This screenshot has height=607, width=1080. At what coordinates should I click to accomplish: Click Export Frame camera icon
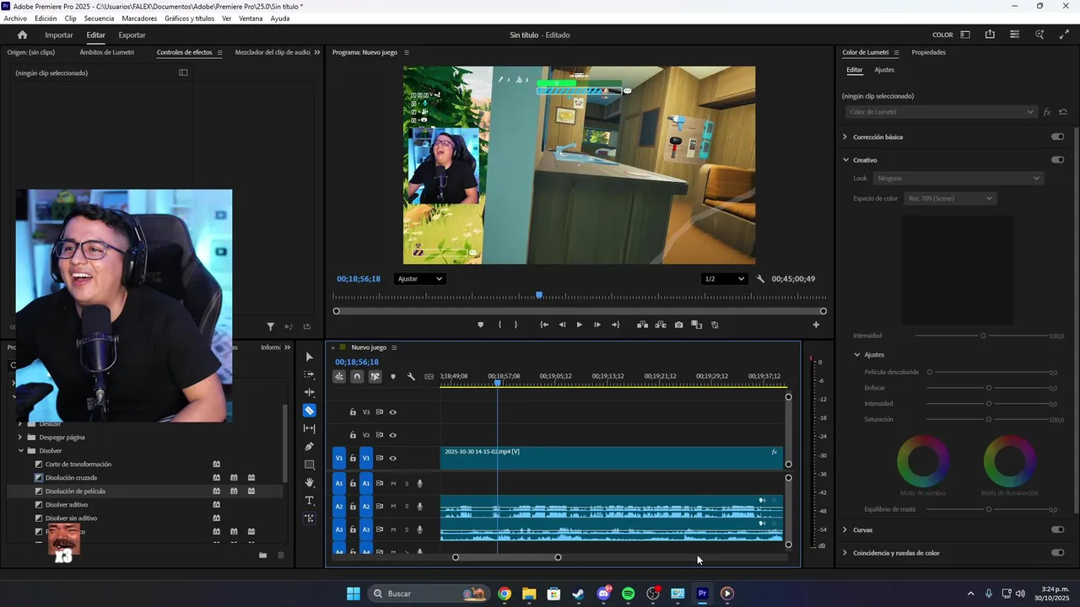678,325
